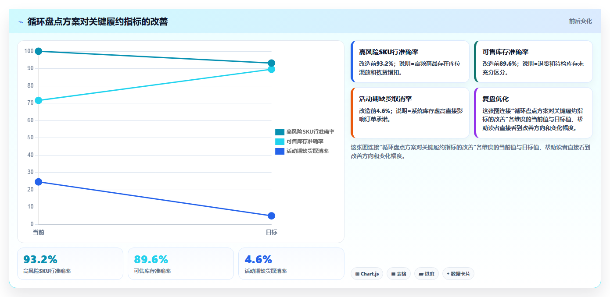
Task: Open the 4.6% 活动期缺货取消率 stat card
Action: coord(291,264)
